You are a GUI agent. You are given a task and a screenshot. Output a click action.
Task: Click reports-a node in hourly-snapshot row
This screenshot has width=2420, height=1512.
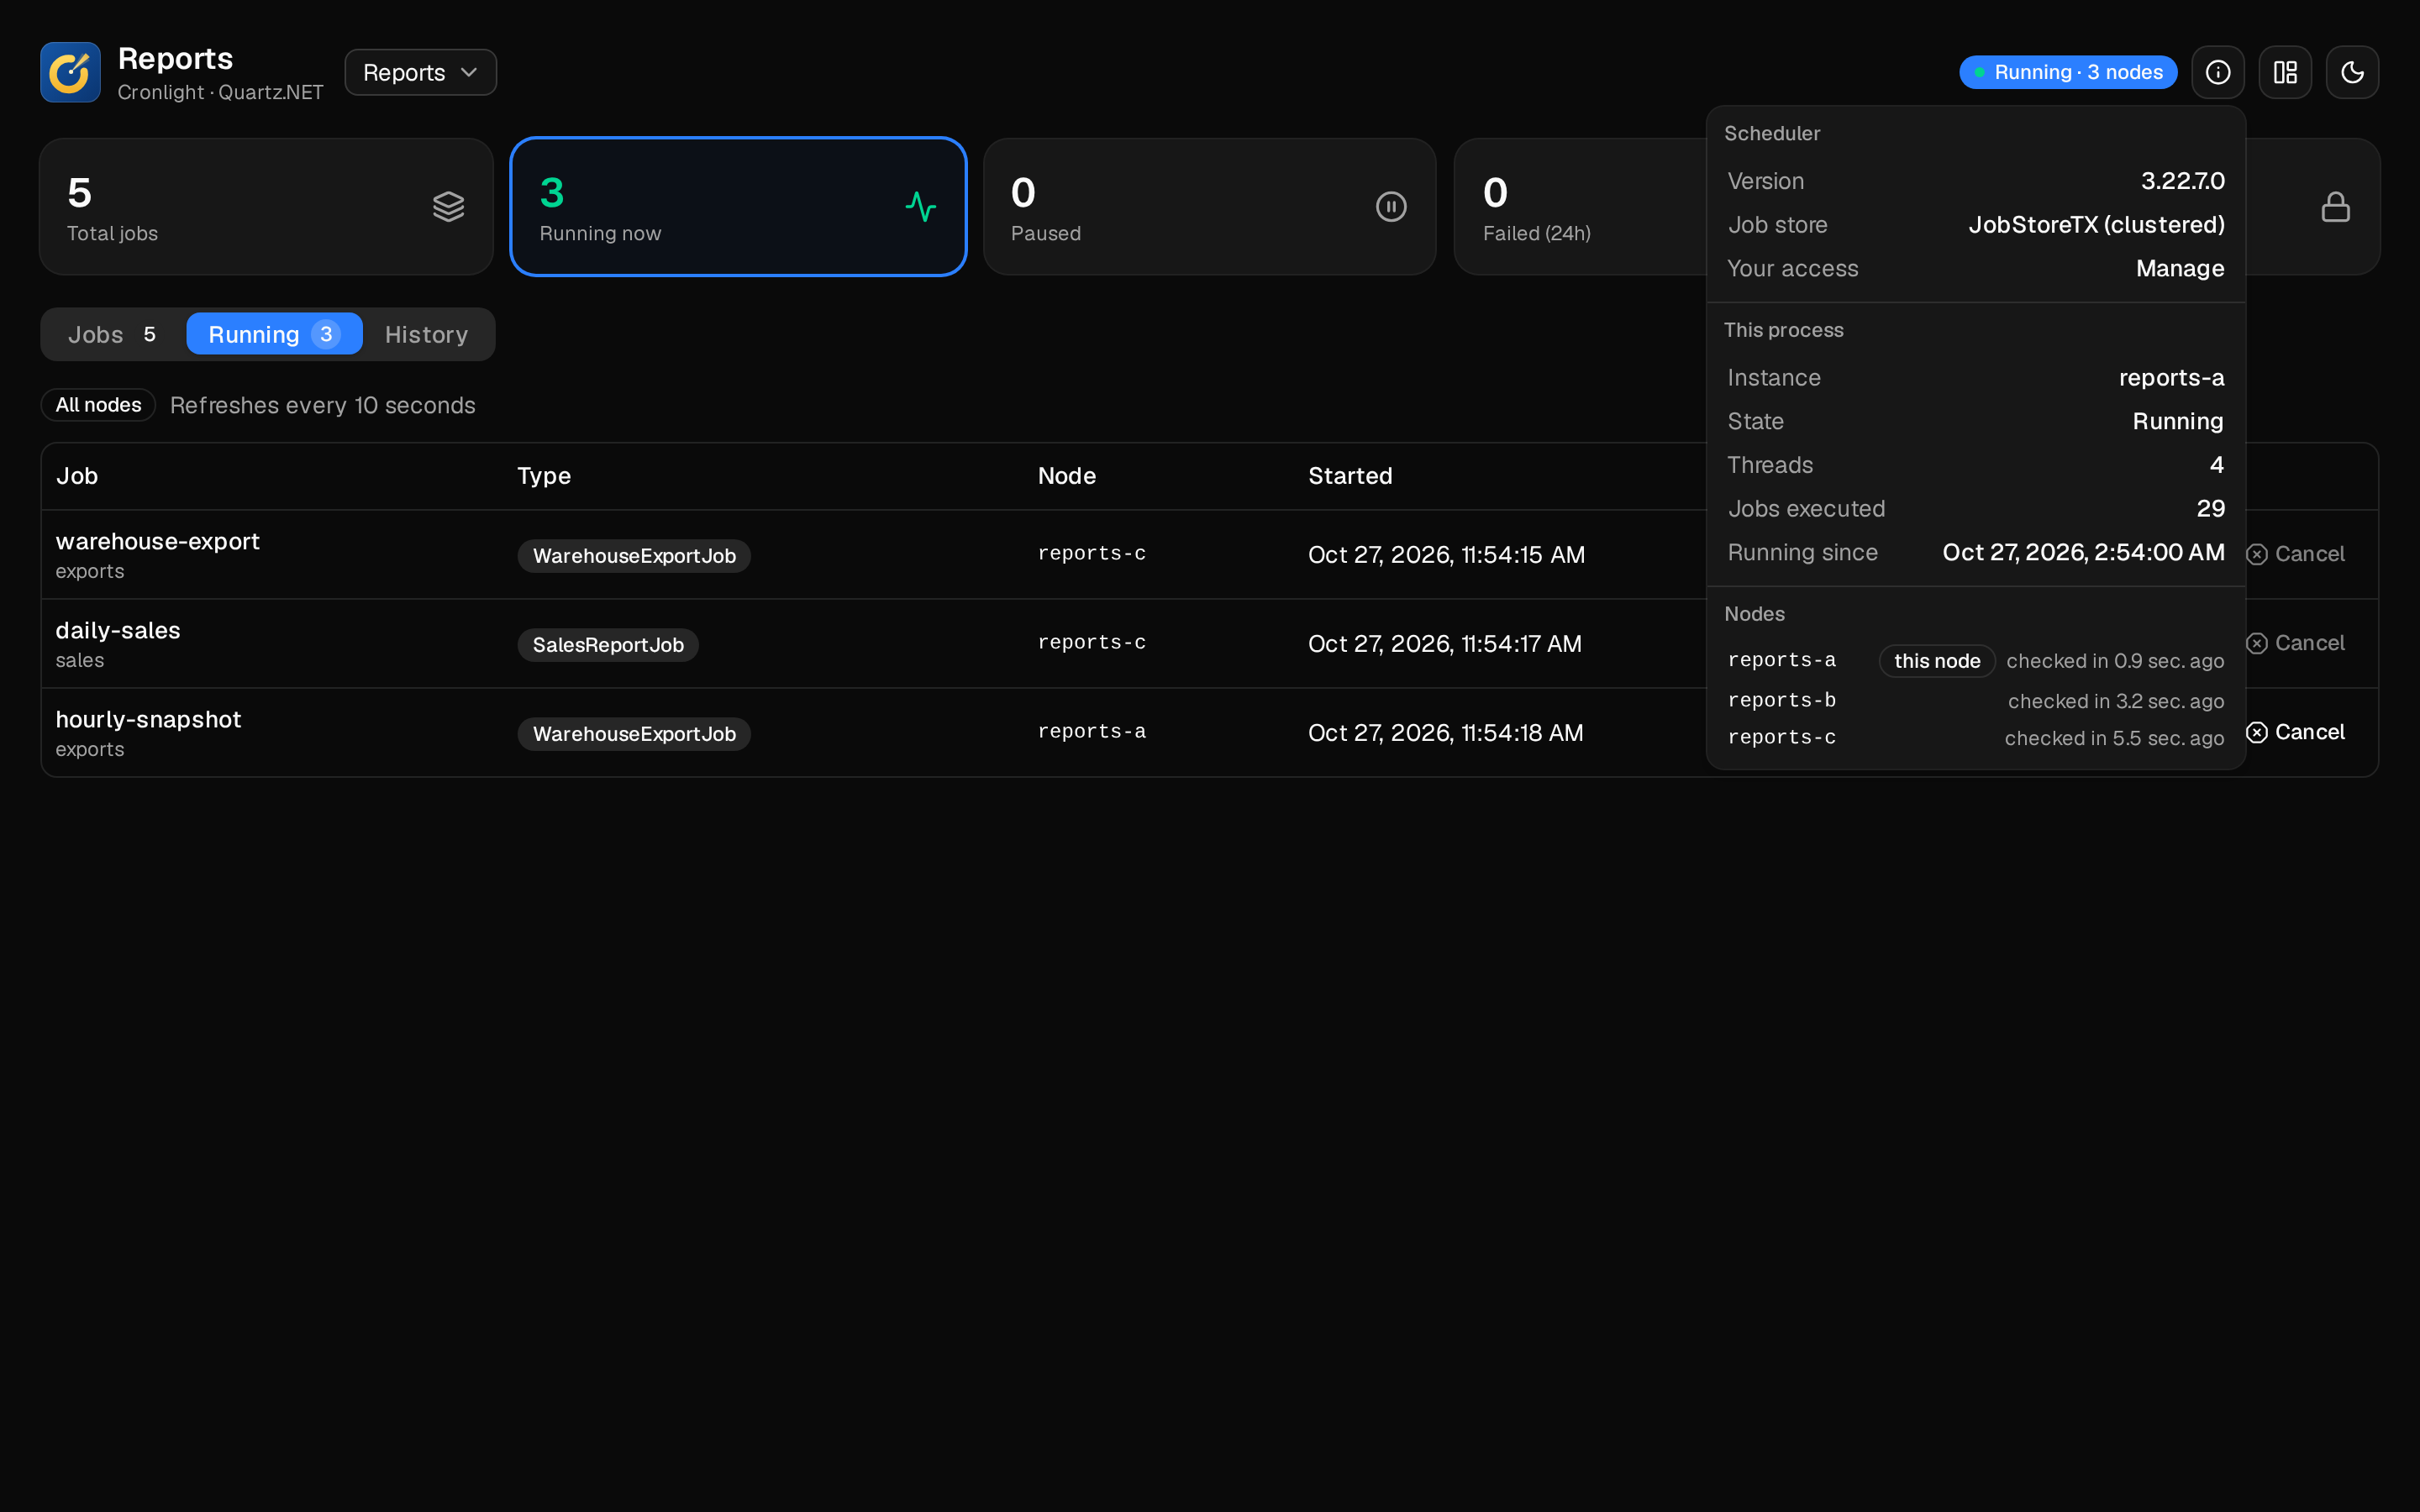coord(1091,732)
